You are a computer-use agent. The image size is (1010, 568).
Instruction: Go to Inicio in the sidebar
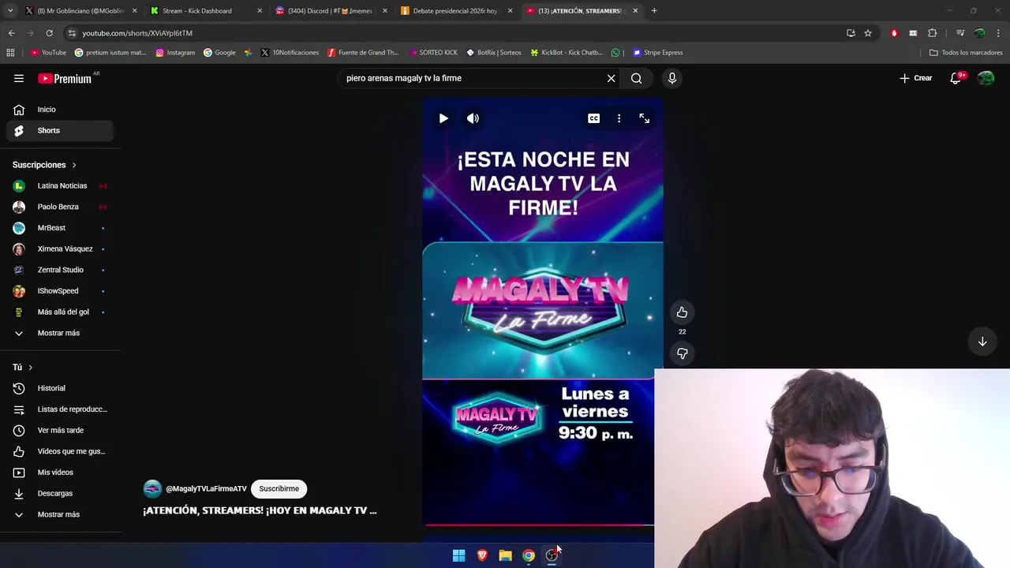59,110
